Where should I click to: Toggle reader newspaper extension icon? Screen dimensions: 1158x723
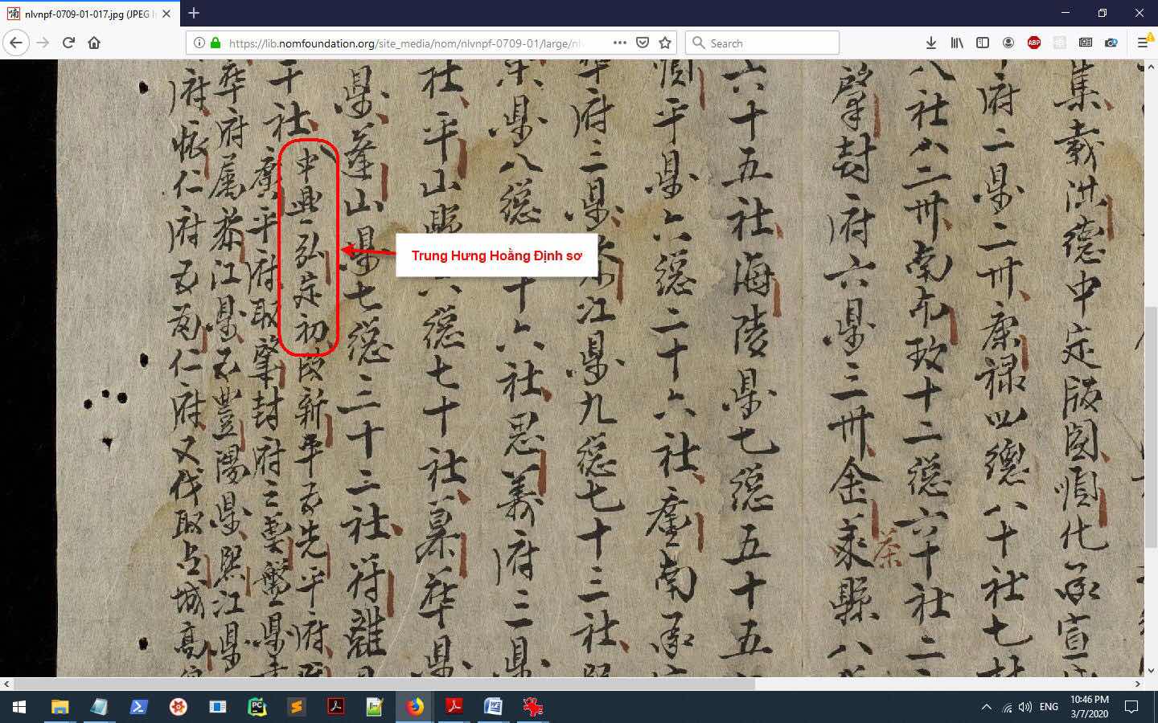[x=1086, y=43]
